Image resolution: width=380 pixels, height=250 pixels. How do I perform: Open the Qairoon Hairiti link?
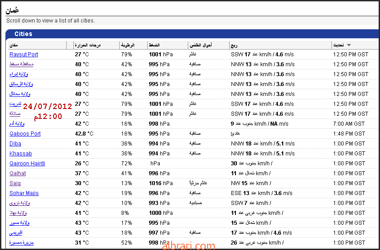pos(27,164)
